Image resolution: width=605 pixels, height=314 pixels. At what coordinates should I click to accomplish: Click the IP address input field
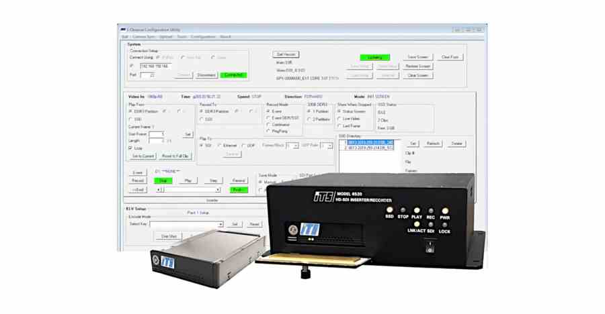(x=156, y=66)
